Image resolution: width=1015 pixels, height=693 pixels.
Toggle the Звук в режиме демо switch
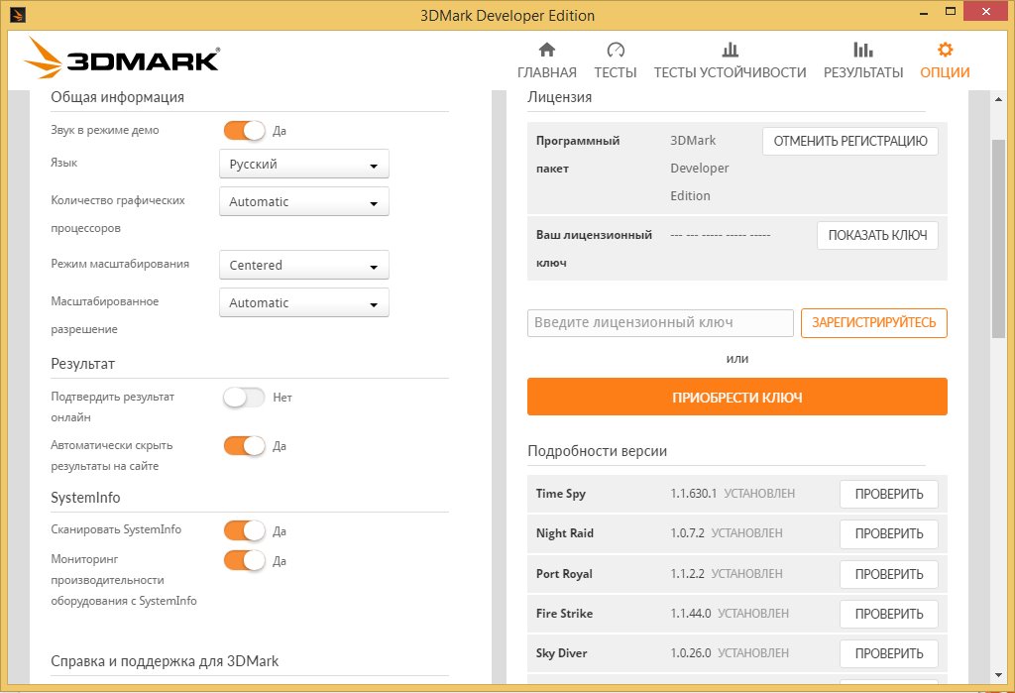(x=244, y=130)
